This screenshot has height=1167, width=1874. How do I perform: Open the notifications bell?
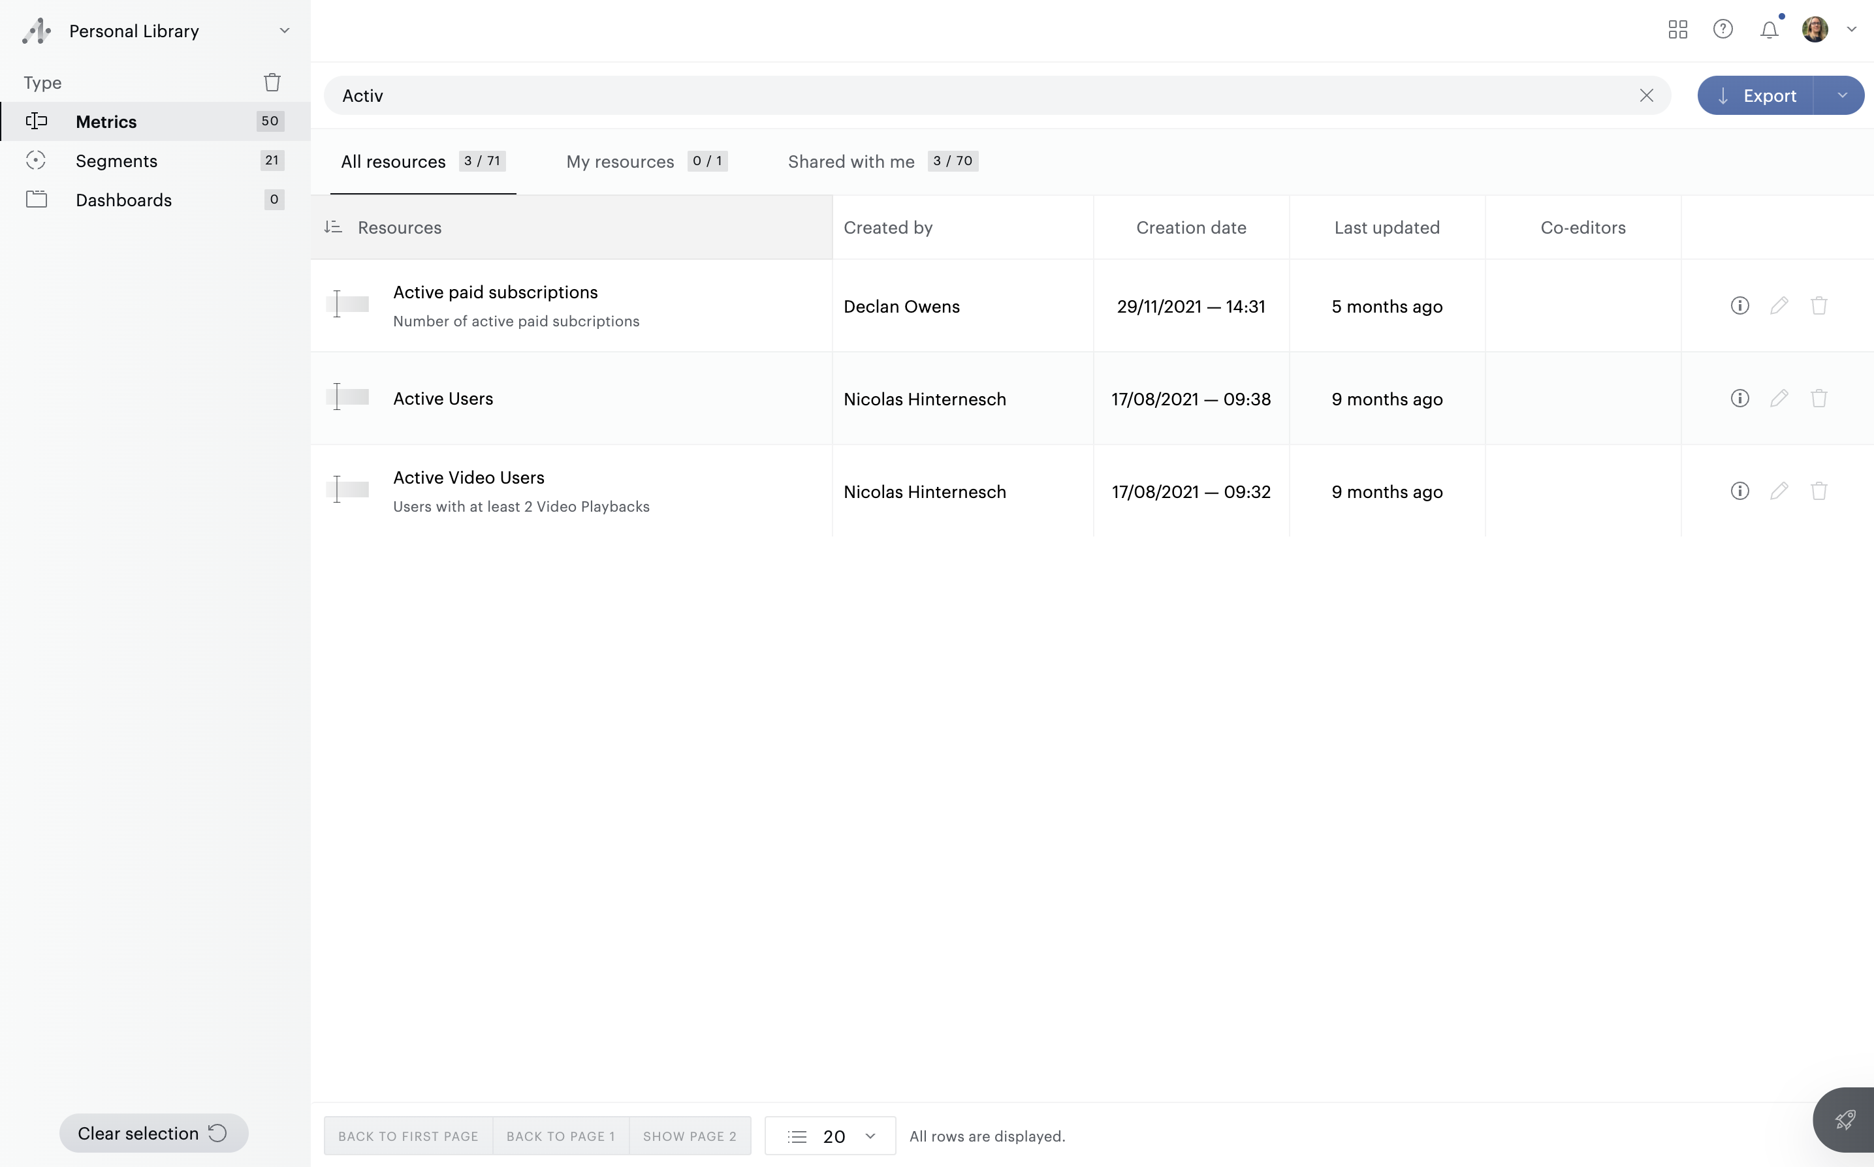(x=1769, y=30)
